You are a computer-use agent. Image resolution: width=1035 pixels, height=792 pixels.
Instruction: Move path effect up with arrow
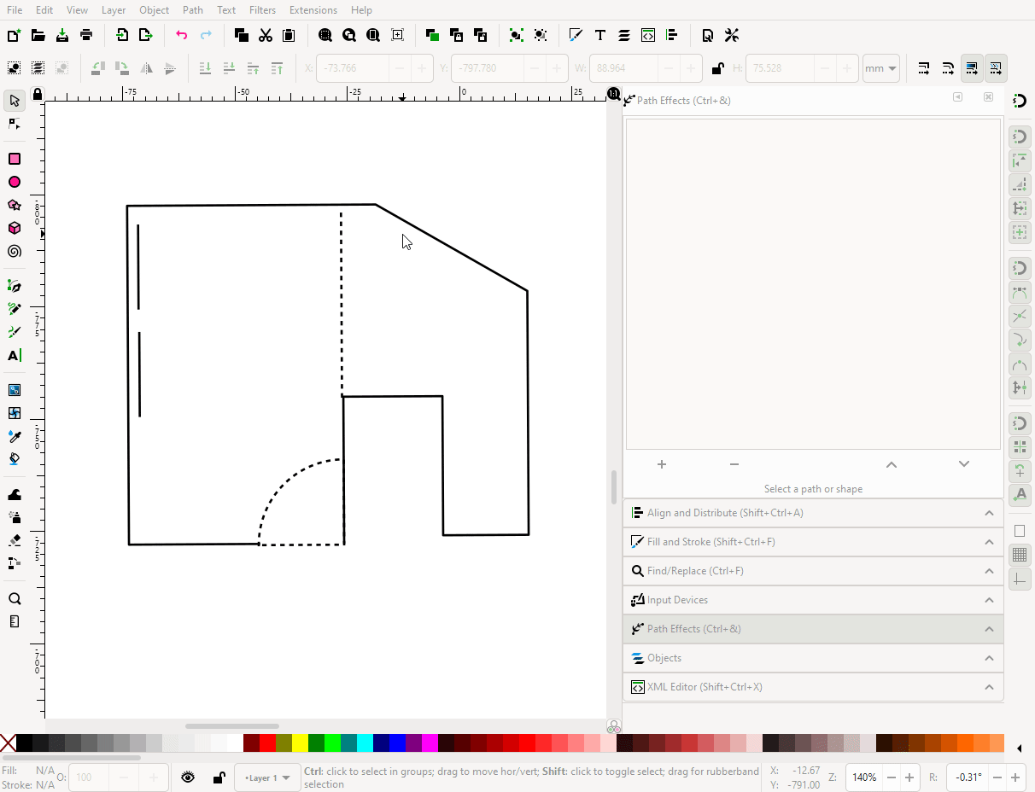(892, 464)
